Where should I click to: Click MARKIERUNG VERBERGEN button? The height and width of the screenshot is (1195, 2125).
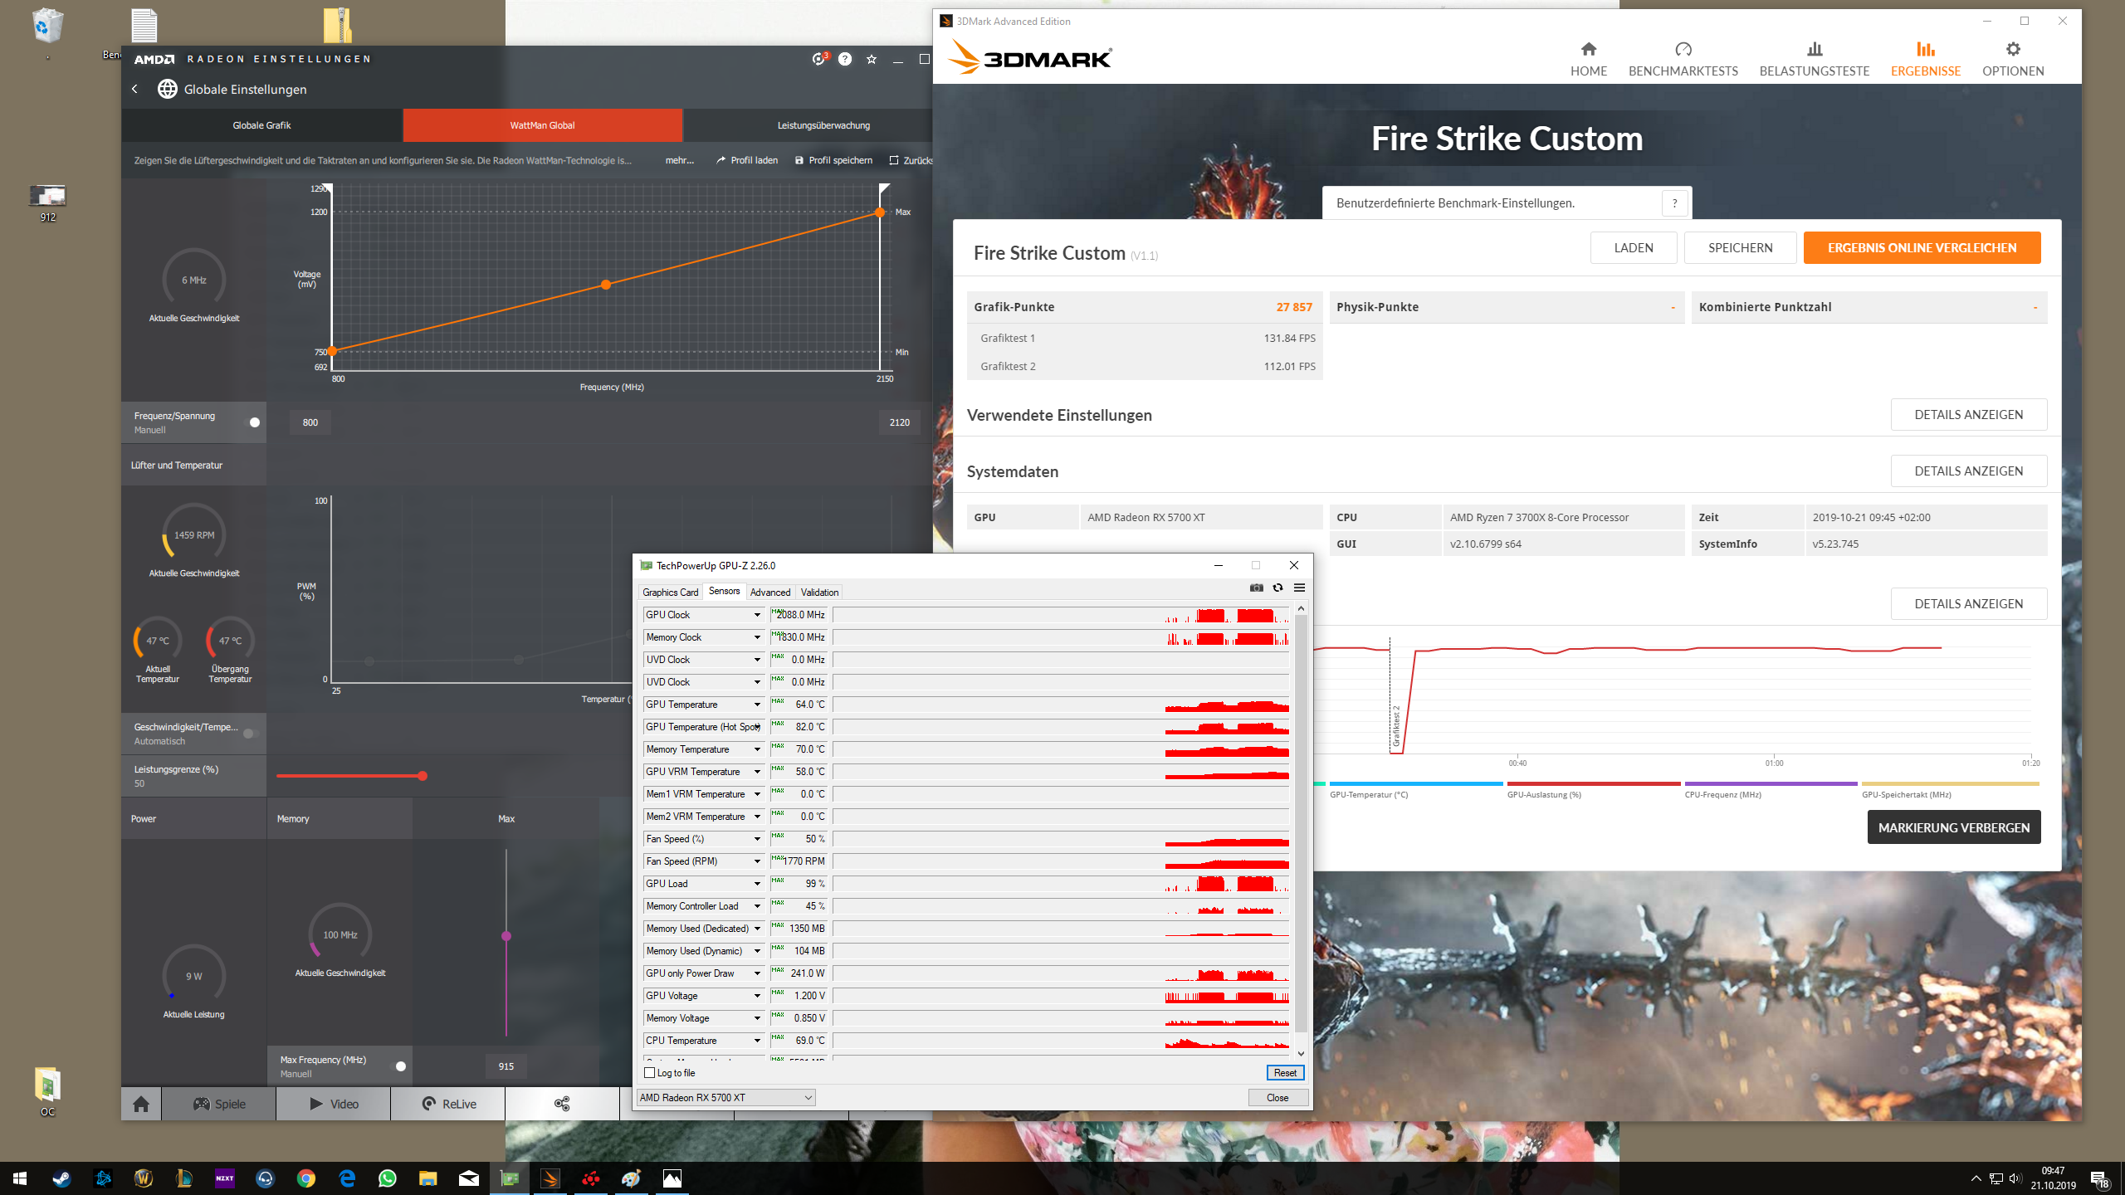1954,827
